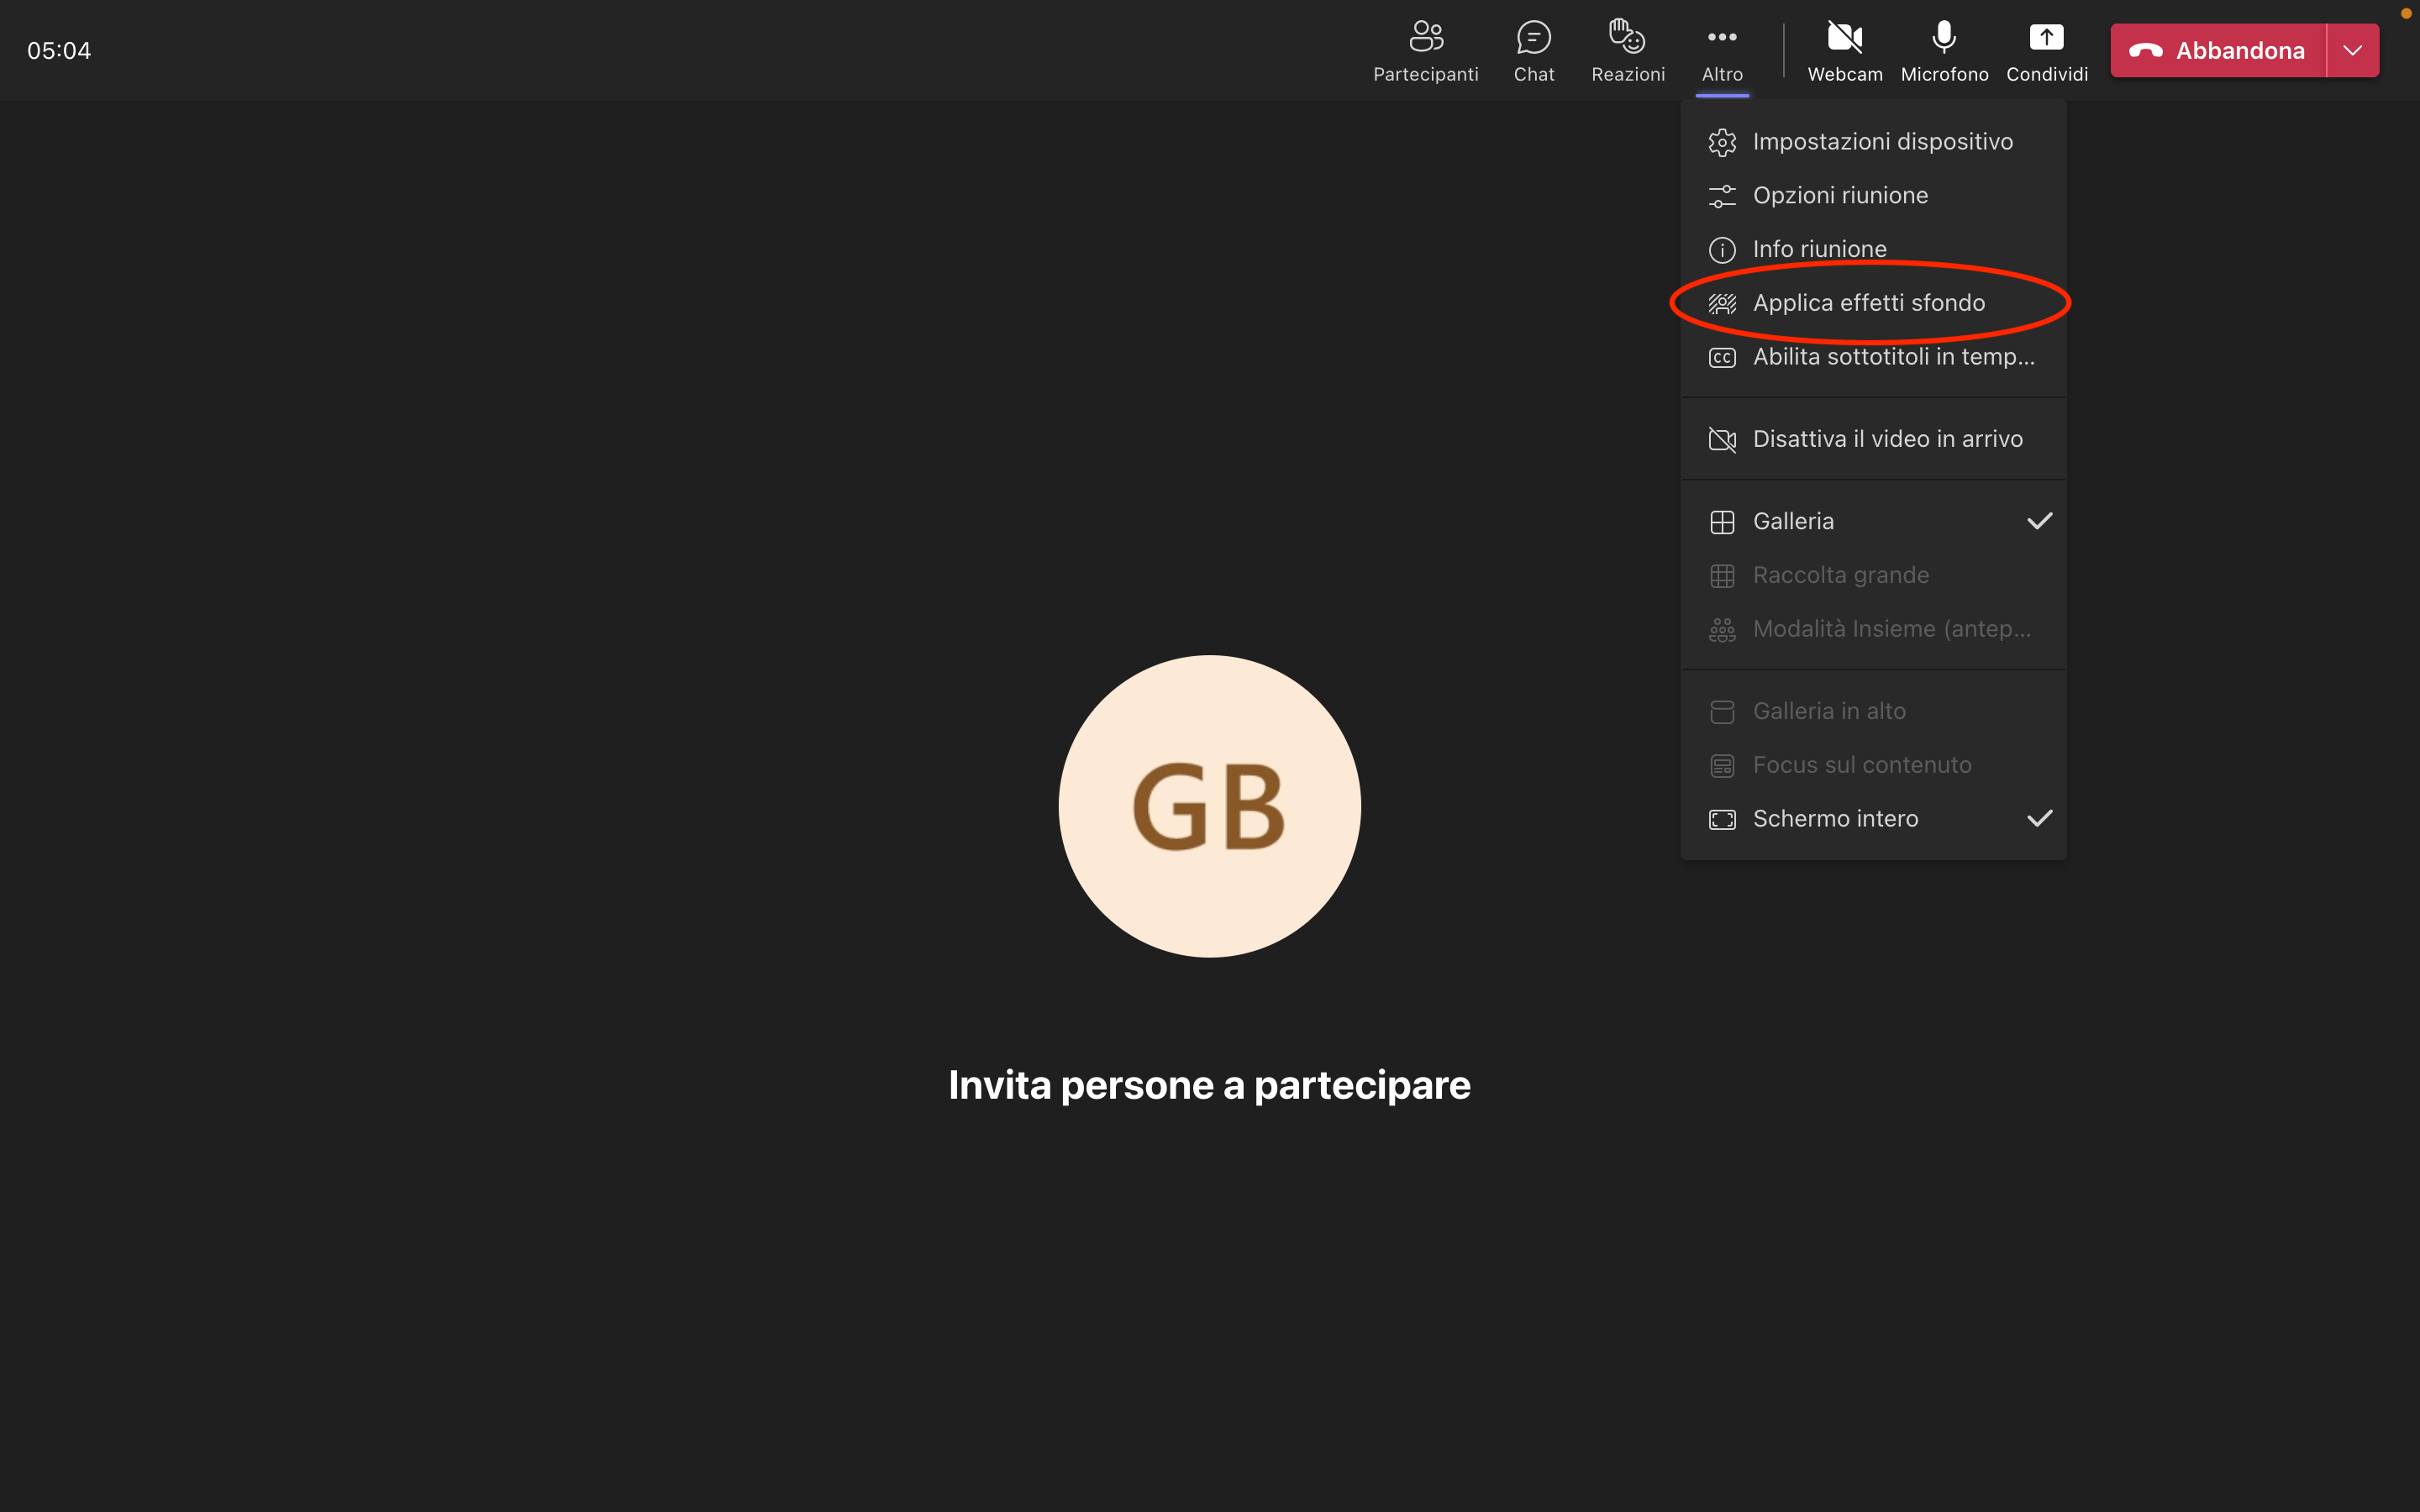This screenshot has width=2420, height=1512.
Task: Choose Disattiva il video in arrivo
Action: point(1887,439)
